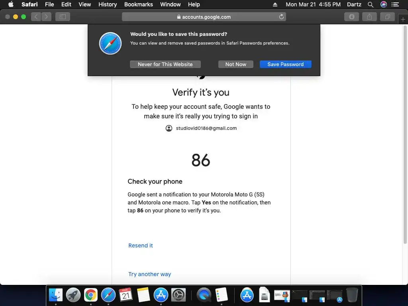The width and height of the screenshot is (408, 306).
Task: Click the Check your phone heading
Action: [x=155, y=181]
